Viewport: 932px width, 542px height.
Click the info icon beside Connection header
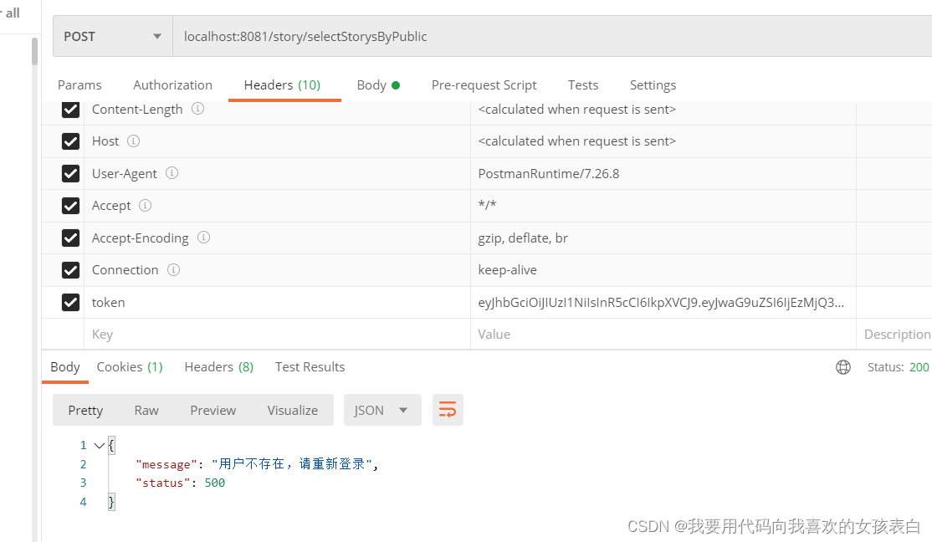pos(173,269)
